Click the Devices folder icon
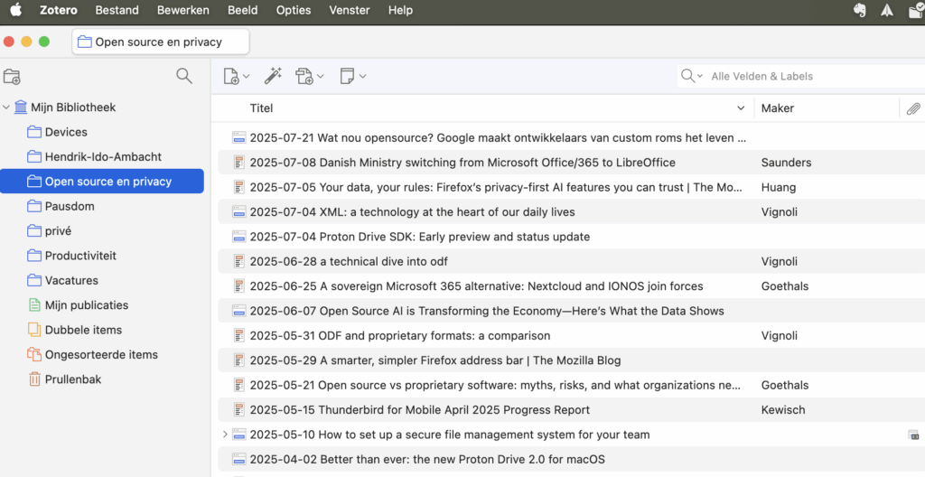Screen dimensions: 925x477 (34, 132)
